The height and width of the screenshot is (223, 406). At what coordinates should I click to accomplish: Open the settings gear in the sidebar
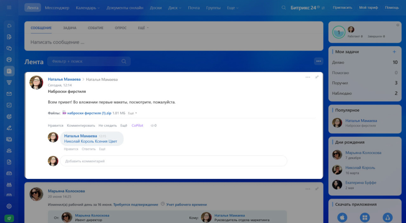click(x=9, y=206)
